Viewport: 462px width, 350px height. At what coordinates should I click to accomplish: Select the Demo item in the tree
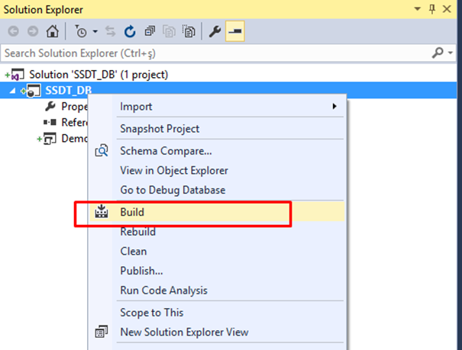coord(74,138)
